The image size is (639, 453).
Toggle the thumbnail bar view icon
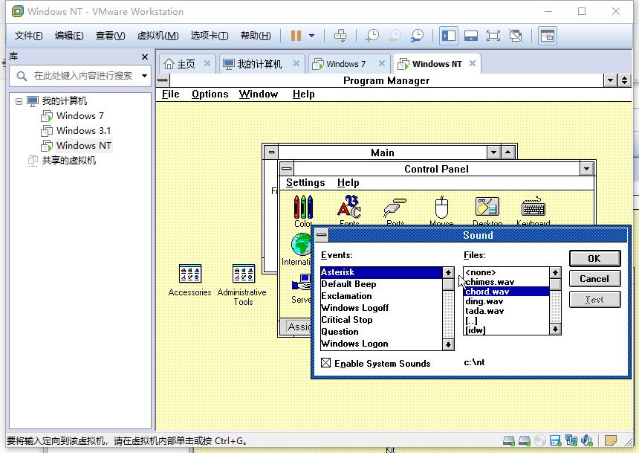tap(470, 36)
